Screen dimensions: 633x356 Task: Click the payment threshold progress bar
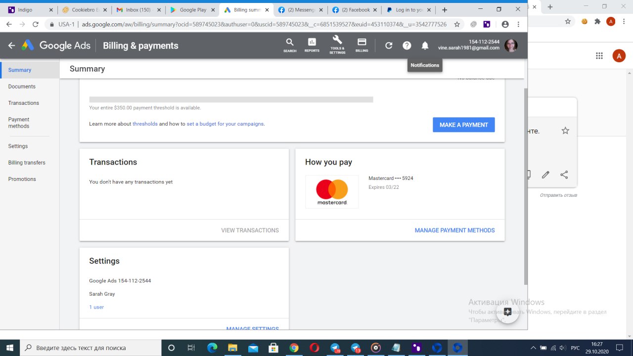click(x=231, y=99)
